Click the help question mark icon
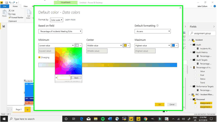217x122 pixels. (x=215, y=6)
